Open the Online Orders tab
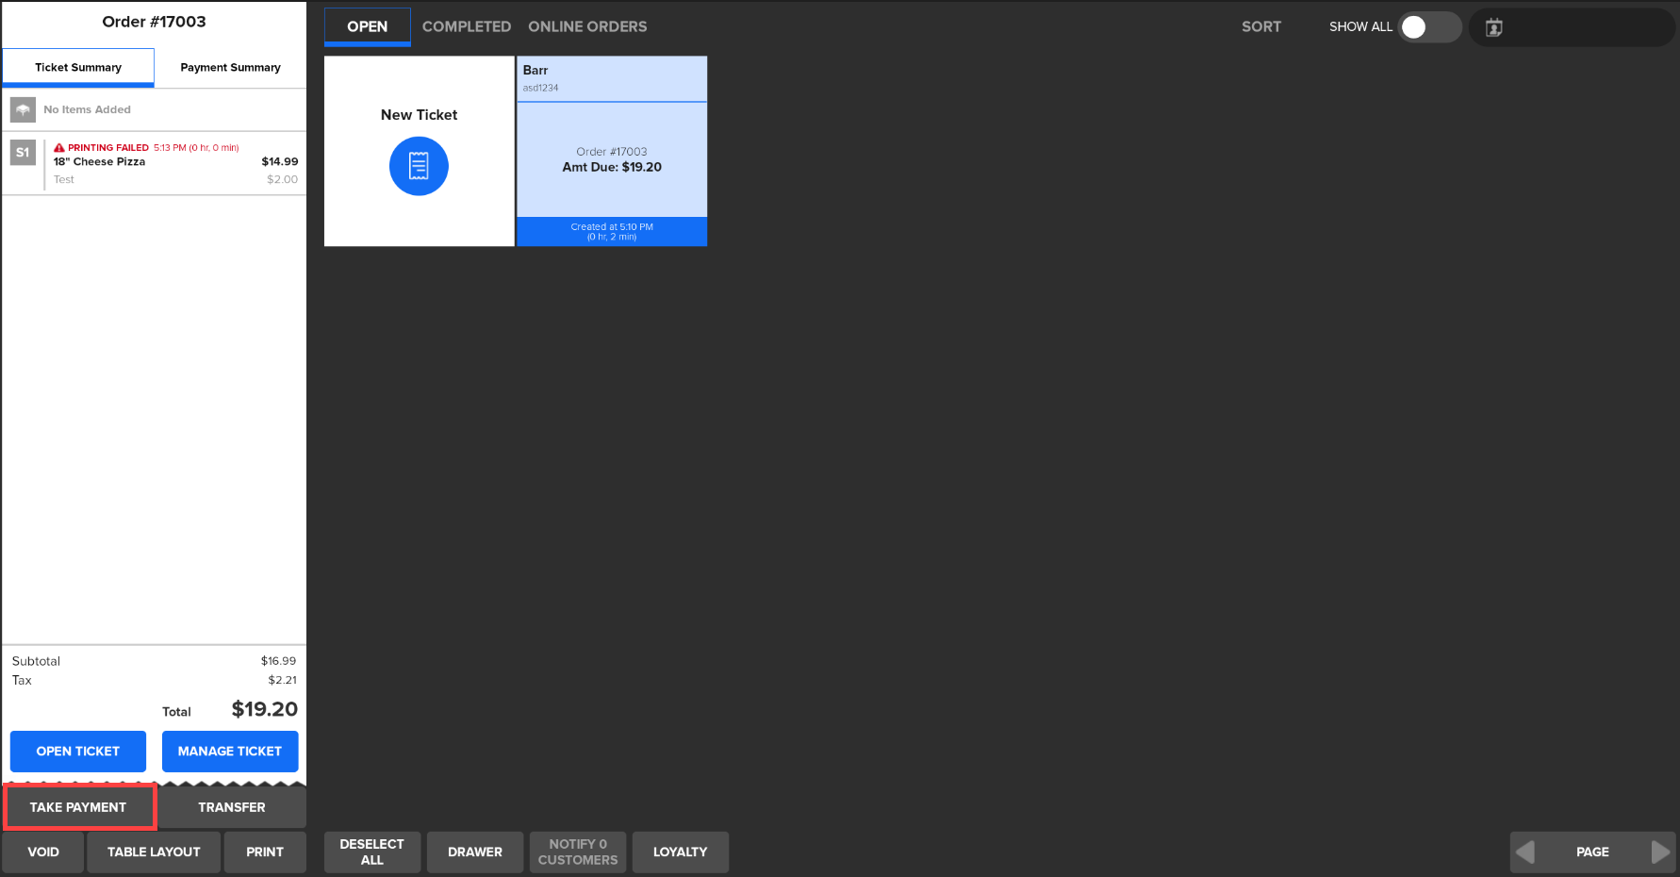This screenshot has height=877, width=1680. 587,26
